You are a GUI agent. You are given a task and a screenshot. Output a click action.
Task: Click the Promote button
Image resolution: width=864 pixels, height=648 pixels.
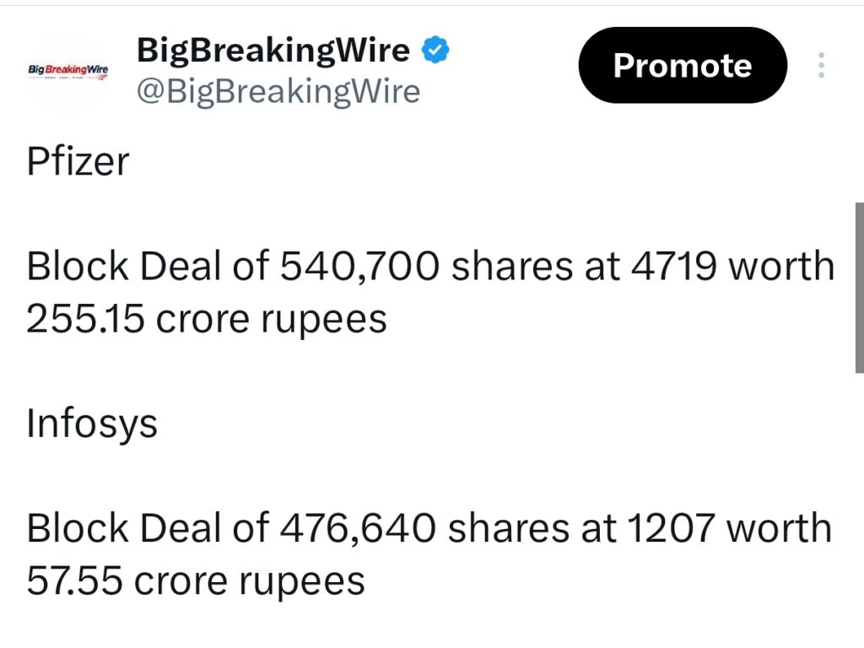click(682, 65)
